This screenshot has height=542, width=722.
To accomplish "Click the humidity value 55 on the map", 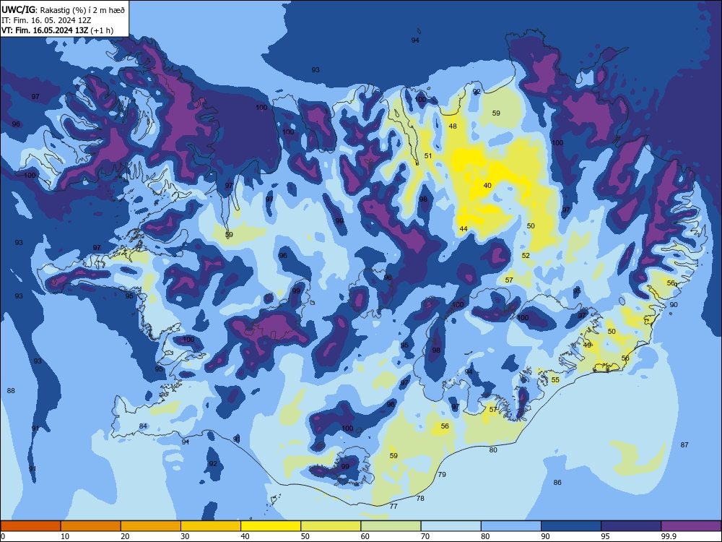I will coord(555,380).
